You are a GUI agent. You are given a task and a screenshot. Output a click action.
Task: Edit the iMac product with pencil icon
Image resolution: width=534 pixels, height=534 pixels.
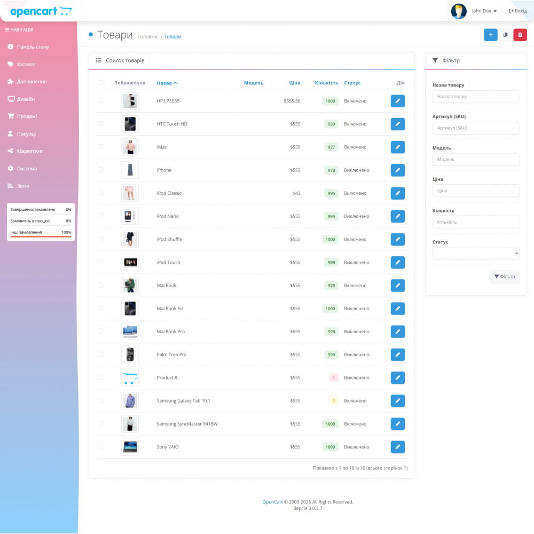(397, 147)
